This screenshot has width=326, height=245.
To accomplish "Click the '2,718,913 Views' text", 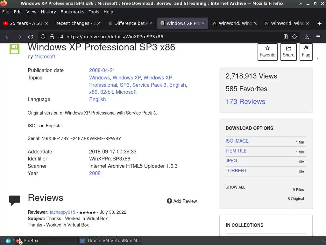I will tap(251, 76).
